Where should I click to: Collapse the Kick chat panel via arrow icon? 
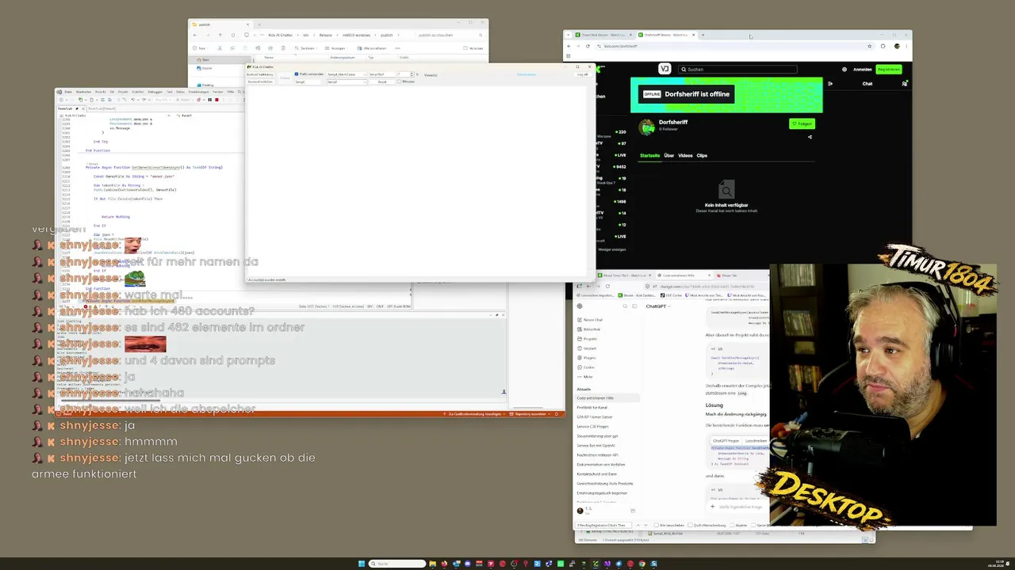(x=830, y=84)
